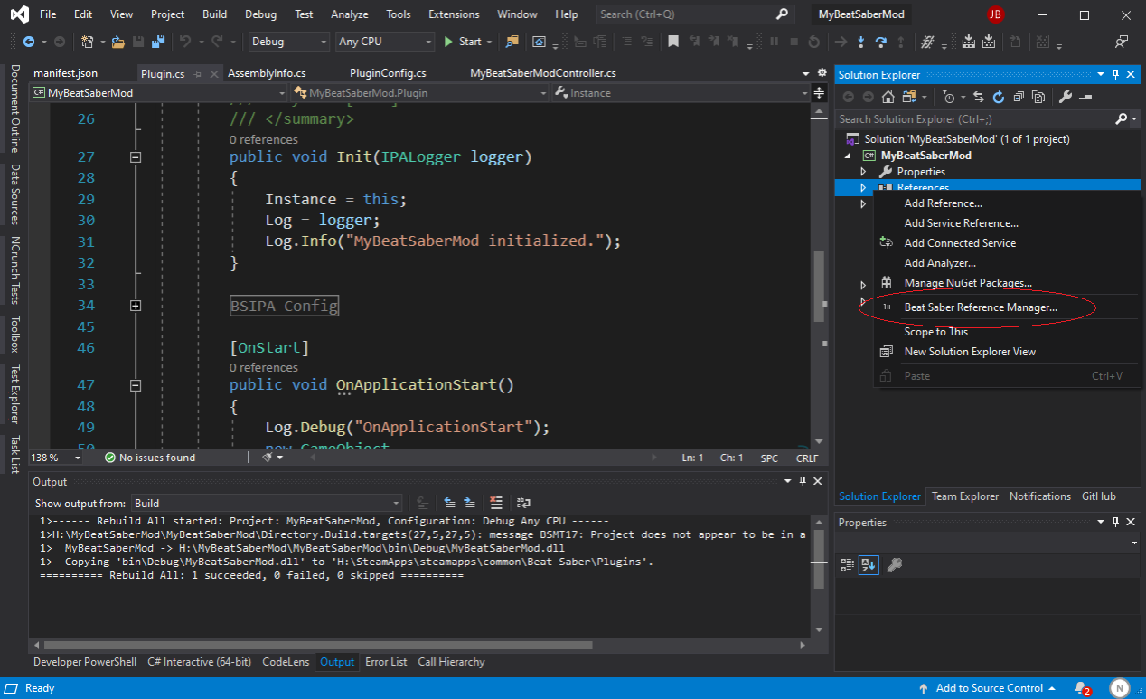Click the Solution Explorer Properties wrench icon
This screenshot has height=699, width=1146.
coord(1065,97)
